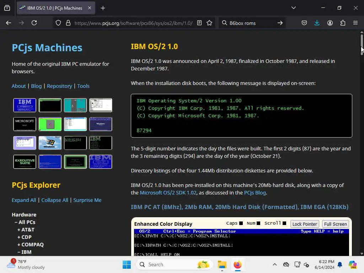The height and width of the screenshot is (273, 364).
Task: Submit the 86box roms search arrow
Action: point(280,23)
